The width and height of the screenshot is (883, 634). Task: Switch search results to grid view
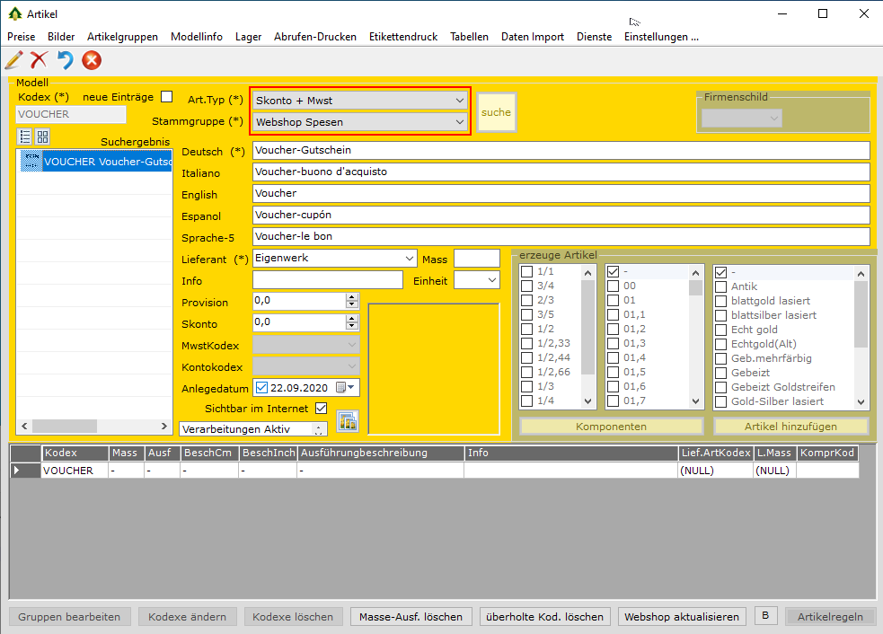42,136
